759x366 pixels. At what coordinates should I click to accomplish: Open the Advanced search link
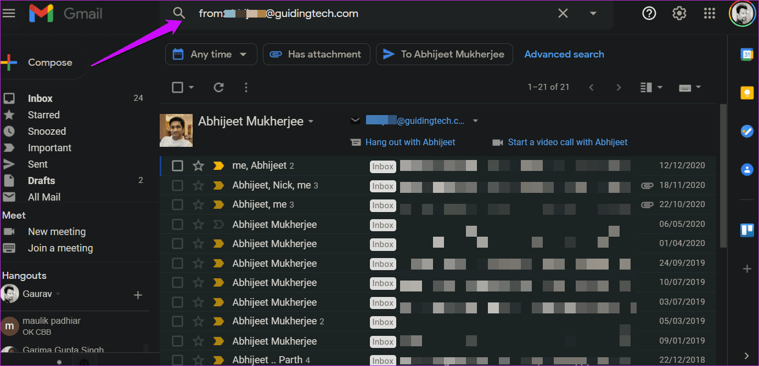click(x=564, y=54)
